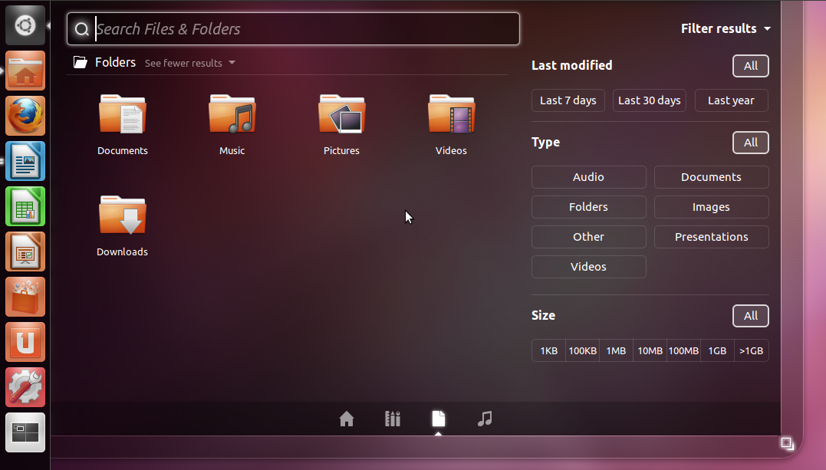
Task: Toggle the Presentations type filter
Action: click(x=711, y=237)
